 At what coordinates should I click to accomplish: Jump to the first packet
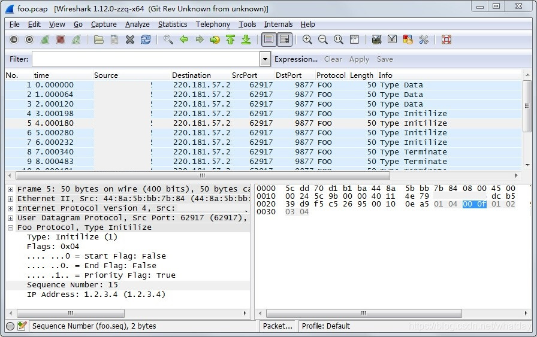click(231, 40)
